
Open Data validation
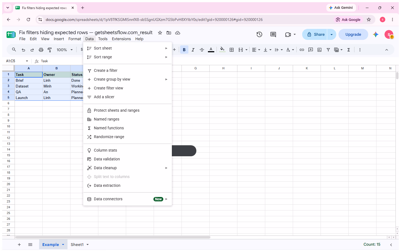pyautogui.click(x=128, y=159)
